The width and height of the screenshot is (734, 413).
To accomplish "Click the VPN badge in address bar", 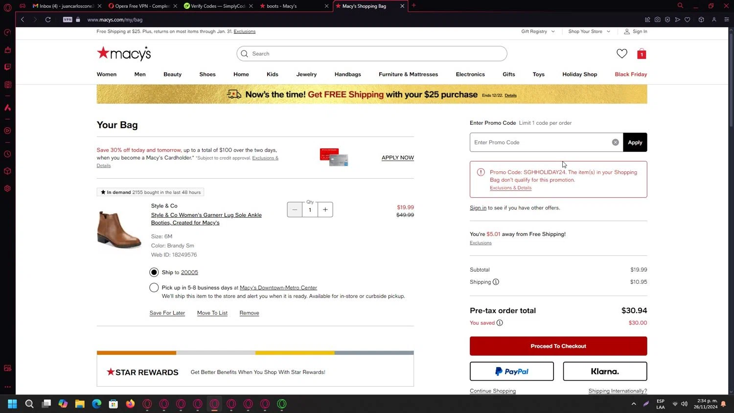I will [68, 20].
